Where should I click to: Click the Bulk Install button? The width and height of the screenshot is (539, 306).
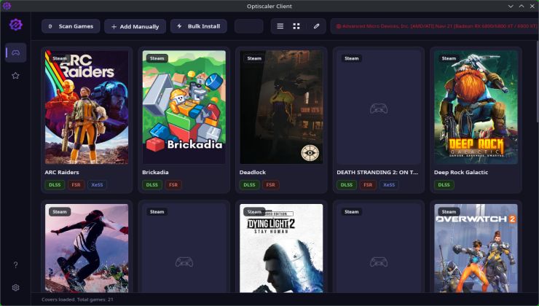click(199, 26)
